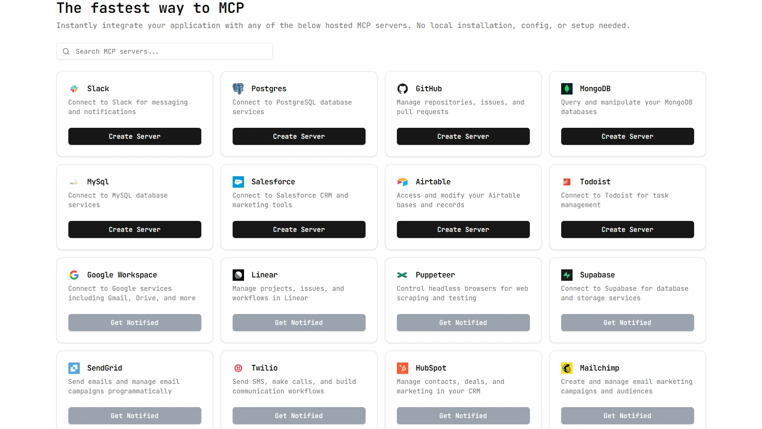Click 'Connect to Slack for messaging' description
The height and width of the screenshot is (429, 762).
tap(128, 107)
